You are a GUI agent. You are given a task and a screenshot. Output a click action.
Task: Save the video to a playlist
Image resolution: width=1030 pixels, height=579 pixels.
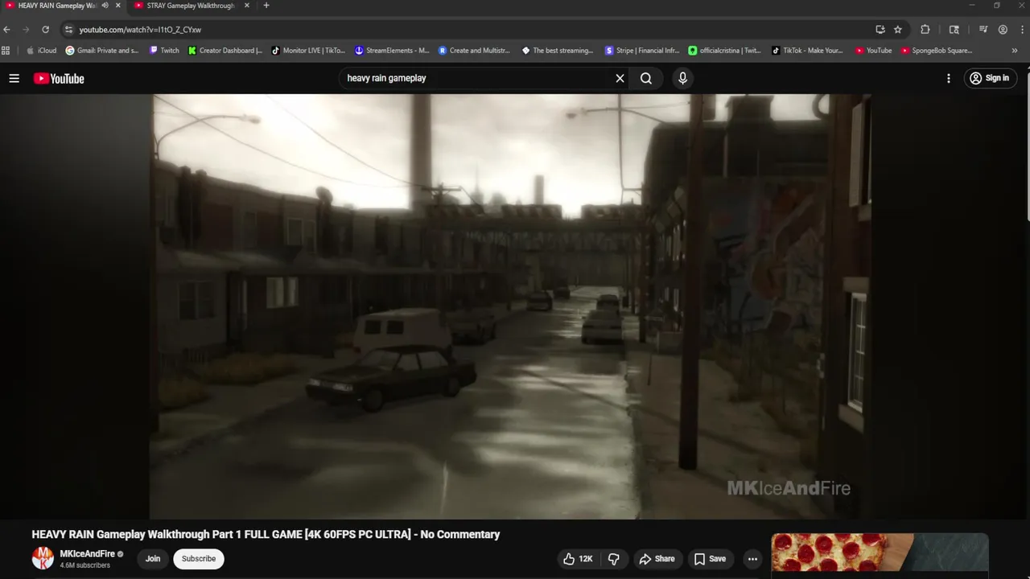pyautogui.click(x=710, y=559)
